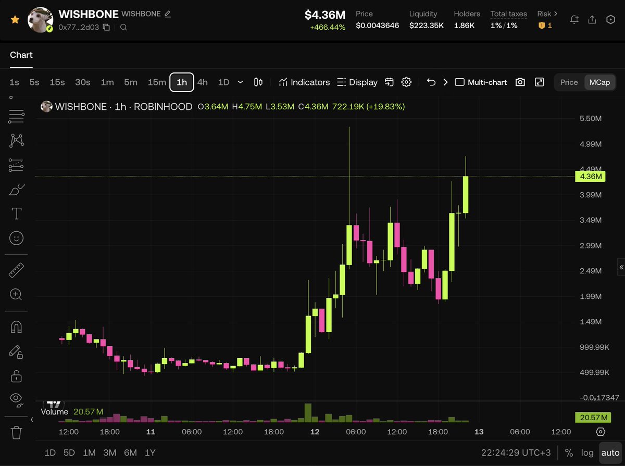This screenshot has width=625, height=466.
Task: Set range to 5D
Action: click(69, 453)
